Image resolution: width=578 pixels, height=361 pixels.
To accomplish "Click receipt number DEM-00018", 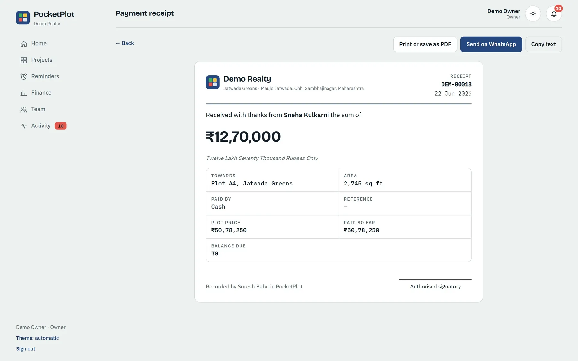I will point(456,84).
